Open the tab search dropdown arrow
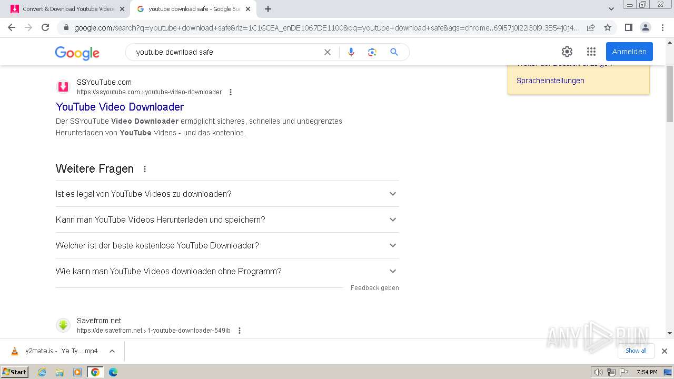 coord(611,9)
